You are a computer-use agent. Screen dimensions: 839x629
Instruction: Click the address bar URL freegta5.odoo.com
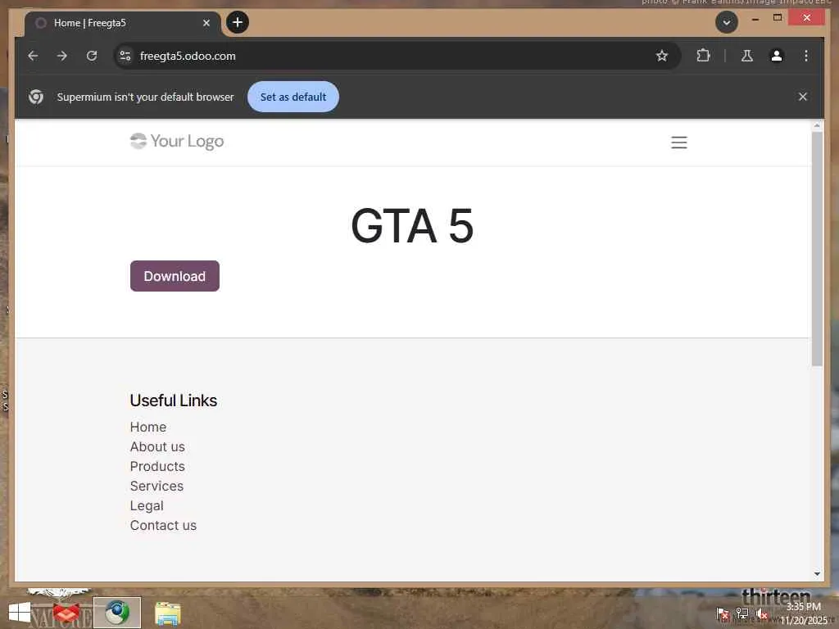coord(188,57)
